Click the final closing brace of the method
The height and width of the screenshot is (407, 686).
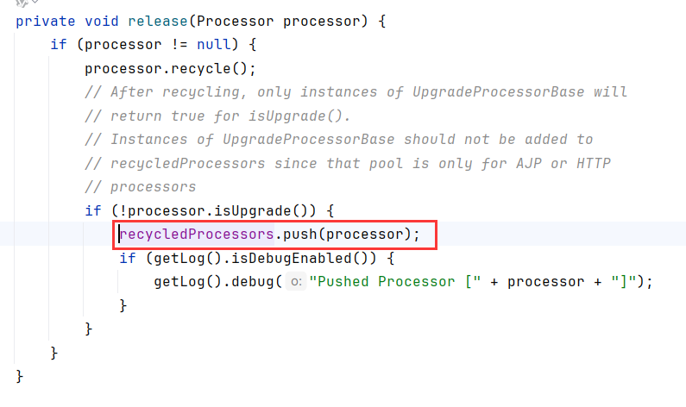pyautogui.click(x=19, y=377)
